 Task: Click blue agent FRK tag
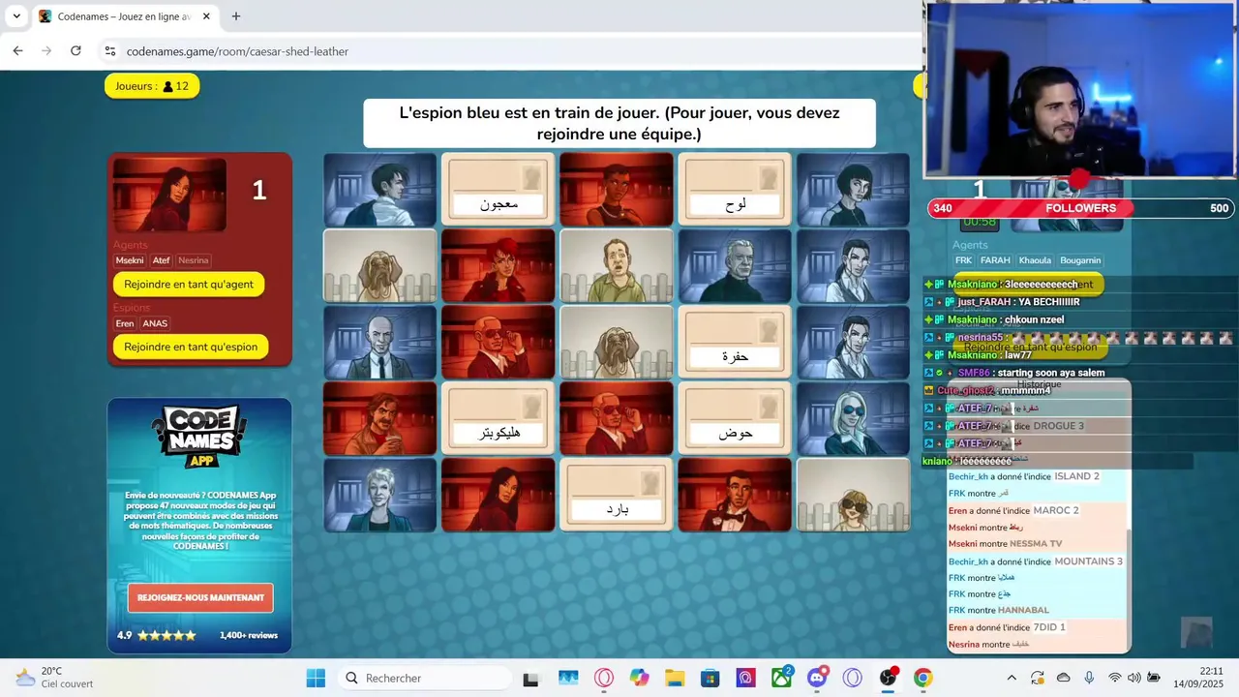pyautogui.click(x=963, y=260)
